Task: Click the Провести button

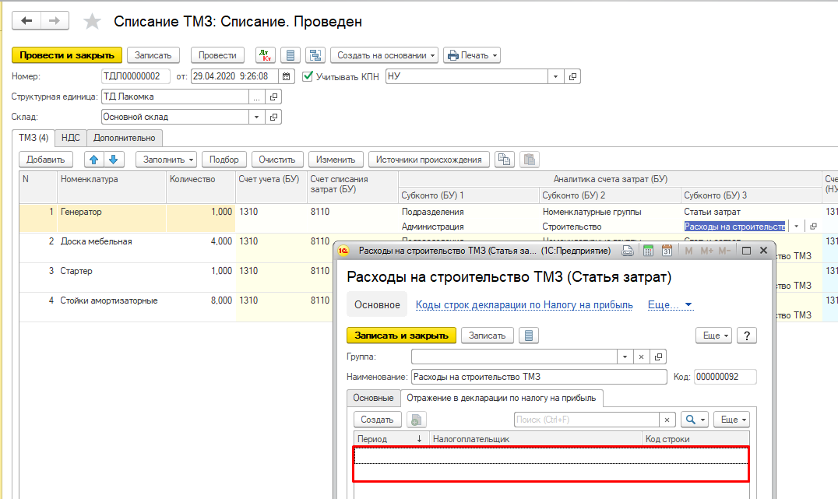Action: click(x=217, y=55)
